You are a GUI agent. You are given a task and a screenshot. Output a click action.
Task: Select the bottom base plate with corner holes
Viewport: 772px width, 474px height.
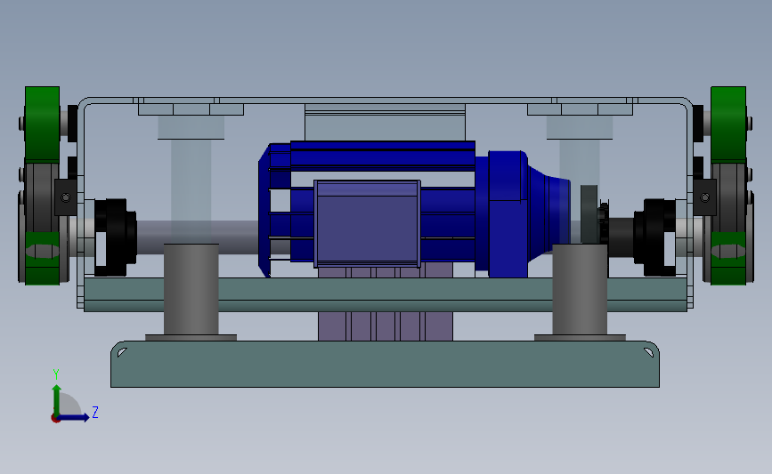tap(385, 364)
